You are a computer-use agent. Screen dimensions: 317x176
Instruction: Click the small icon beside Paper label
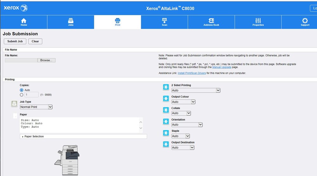point(15,116)
